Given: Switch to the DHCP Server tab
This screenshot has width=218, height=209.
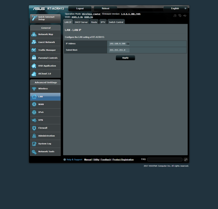Looking at the screenshot, I should click(x=81, y=22).
